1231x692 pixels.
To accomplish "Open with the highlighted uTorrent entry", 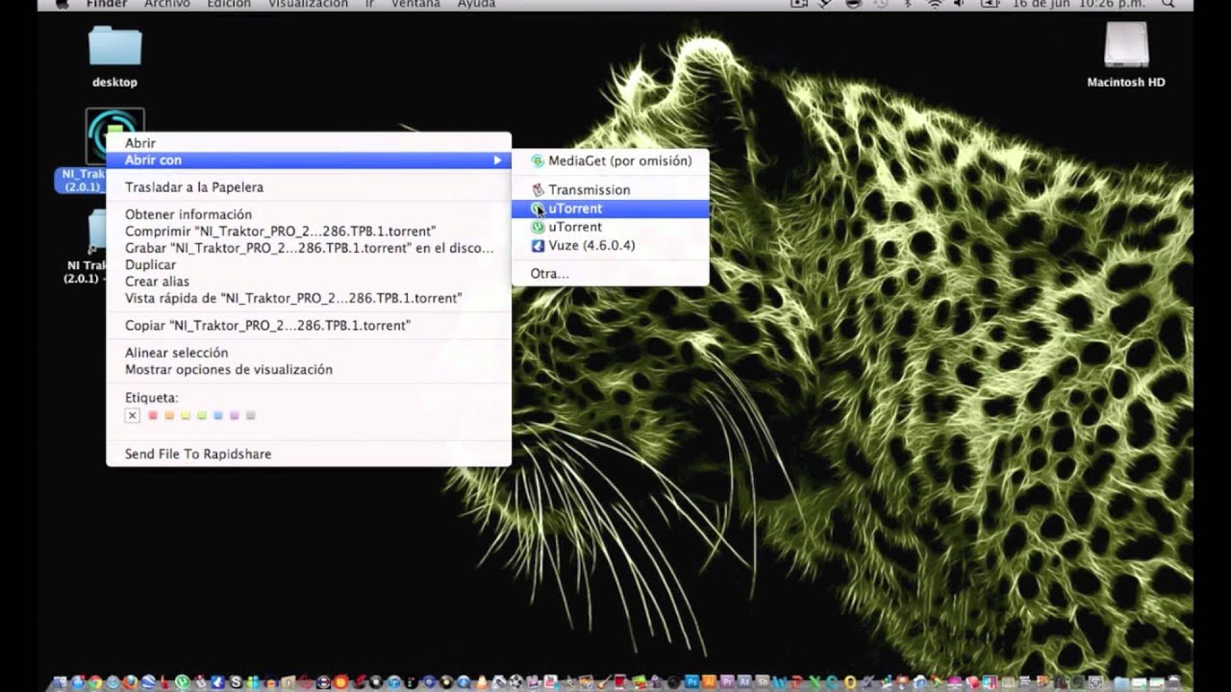I will [x=611, y=209].
